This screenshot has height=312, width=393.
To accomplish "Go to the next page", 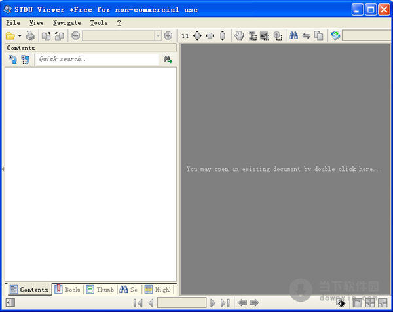I will tap(213, 303).
